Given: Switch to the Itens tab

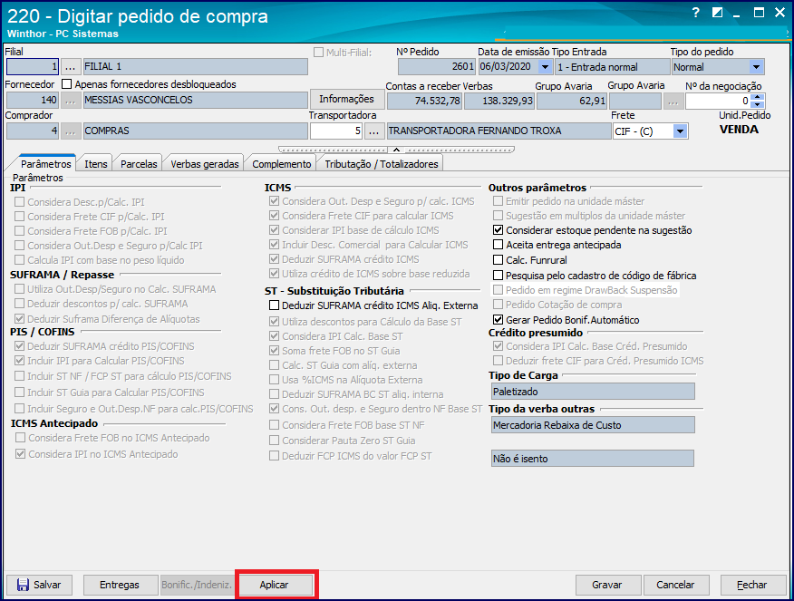Looking at the screenshot, I should (96, 164).
